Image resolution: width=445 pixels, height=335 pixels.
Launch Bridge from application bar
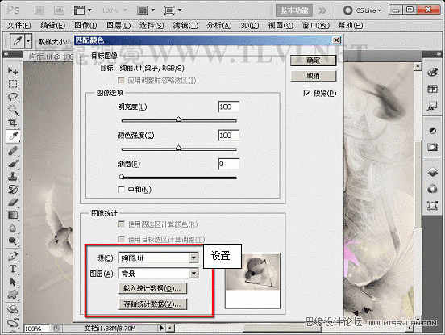39,10
